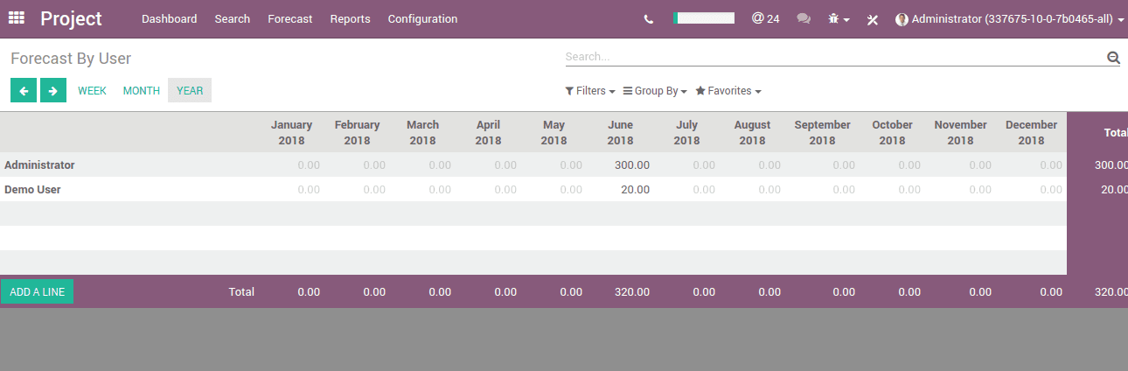Screen dimensions: 1128x371
Task: Click Administrator's January 0.00 cell
Action: click(x=309, y=164)
